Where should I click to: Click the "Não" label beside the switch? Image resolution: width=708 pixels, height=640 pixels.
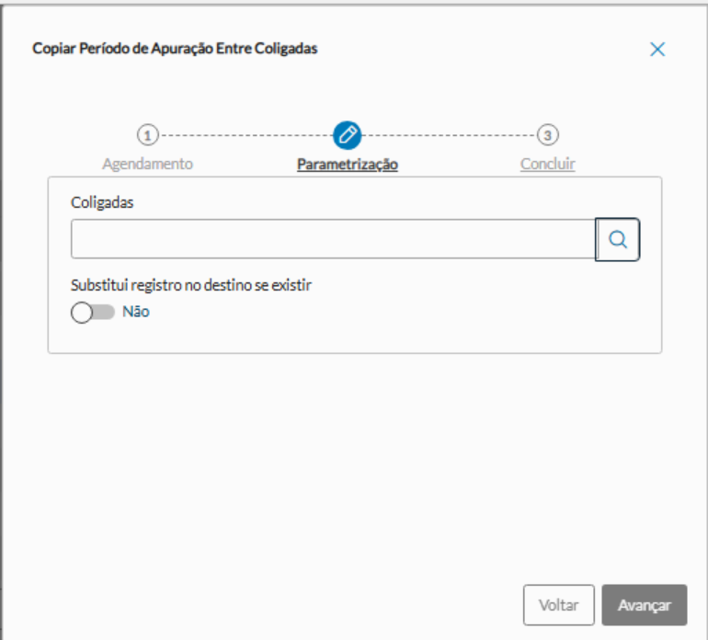(x=136, y=312)
